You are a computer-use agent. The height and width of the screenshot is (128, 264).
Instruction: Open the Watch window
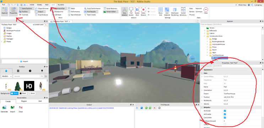[x=71, y=8]
